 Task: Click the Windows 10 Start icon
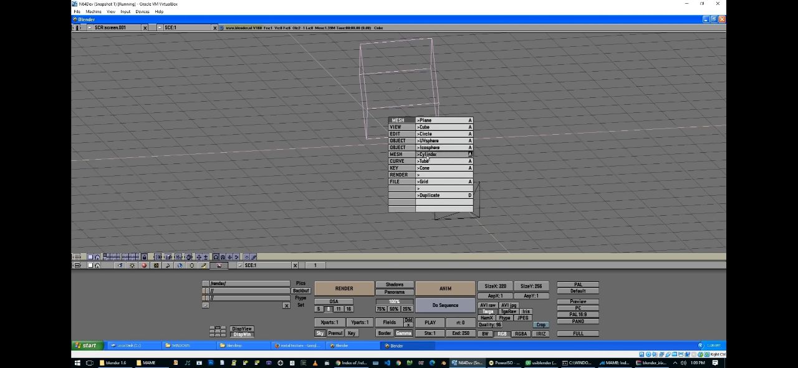(77, 362)
